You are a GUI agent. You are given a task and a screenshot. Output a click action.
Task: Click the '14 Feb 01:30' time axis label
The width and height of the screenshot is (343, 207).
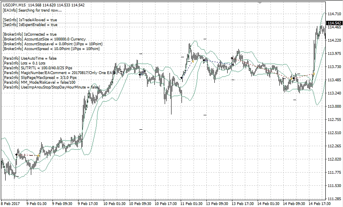268,204
